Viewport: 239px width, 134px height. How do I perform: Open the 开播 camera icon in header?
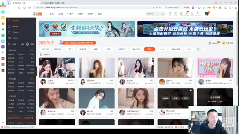[x=181, y=13]
